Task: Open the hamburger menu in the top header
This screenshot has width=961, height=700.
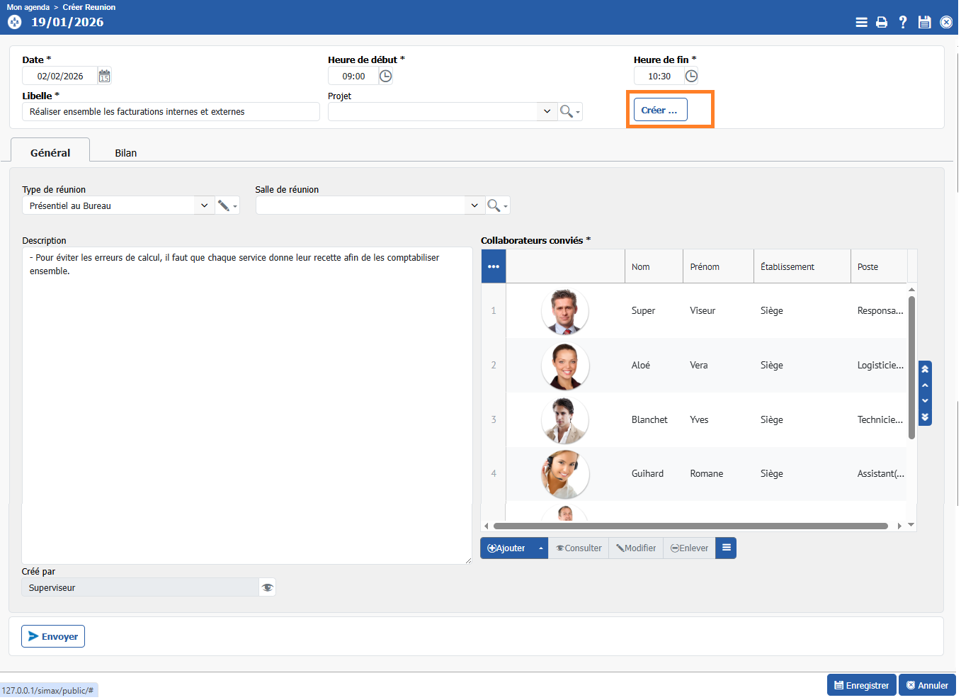Action: click(x=861, y=22)
